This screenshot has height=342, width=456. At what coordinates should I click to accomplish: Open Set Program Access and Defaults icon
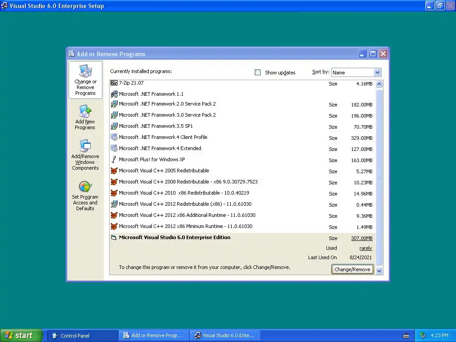coord(85,187)
